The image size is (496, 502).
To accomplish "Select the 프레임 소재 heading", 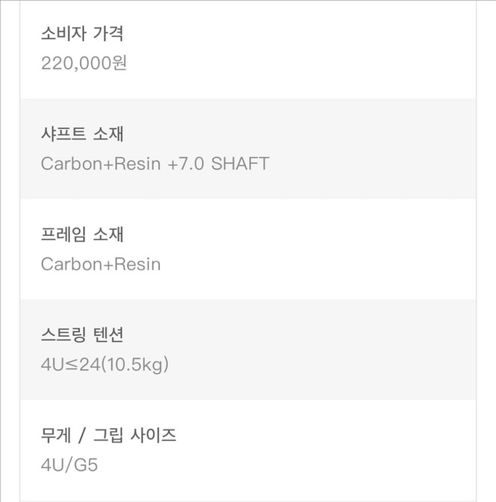I will (82, 234).
